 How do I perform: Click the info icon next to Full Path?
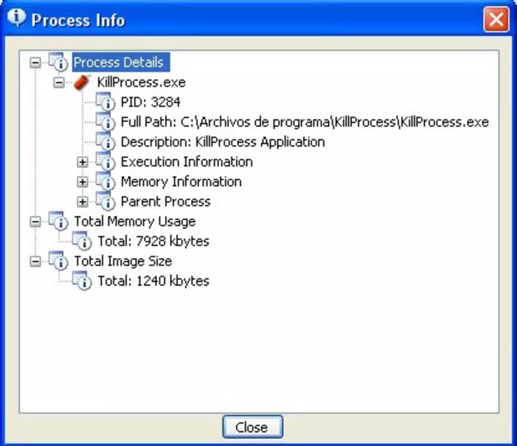click(x=105, y=122)
